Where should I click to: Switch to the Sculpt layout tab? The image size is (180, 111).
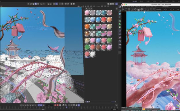(148, 1)
